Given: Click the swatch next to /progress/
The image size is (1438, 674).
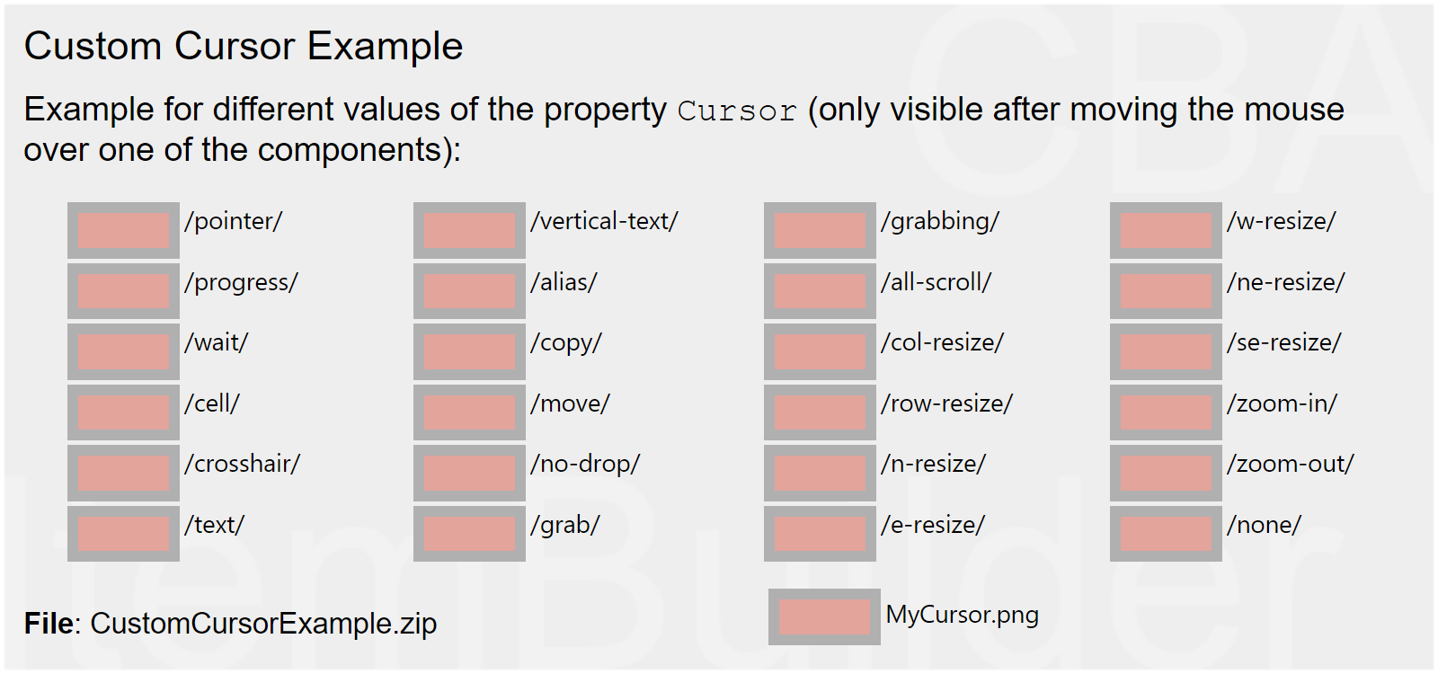Looking at the screenshot, I should click(x=123, y=291).
